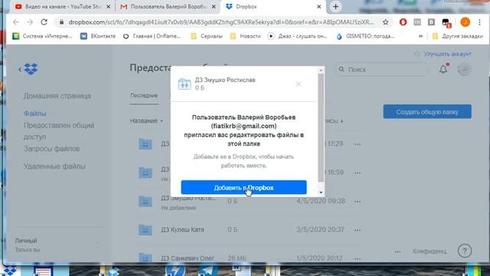Click Создать общую папку button
Screen dimensions: 490x276
pyautogui.click(x=427, y=112)
